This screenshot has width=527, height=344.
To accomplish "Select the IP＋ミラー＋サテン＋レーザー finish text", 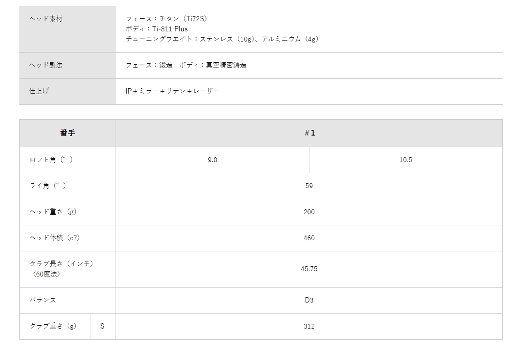I will pyautogui.click(x=173, y=91).
